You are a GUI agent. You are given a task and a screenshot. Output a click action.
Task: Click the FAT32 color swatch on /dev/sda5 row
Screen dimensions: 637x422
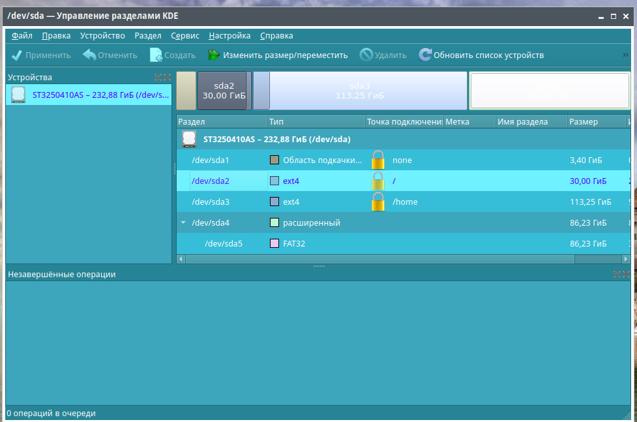click(x=274, y=243)
